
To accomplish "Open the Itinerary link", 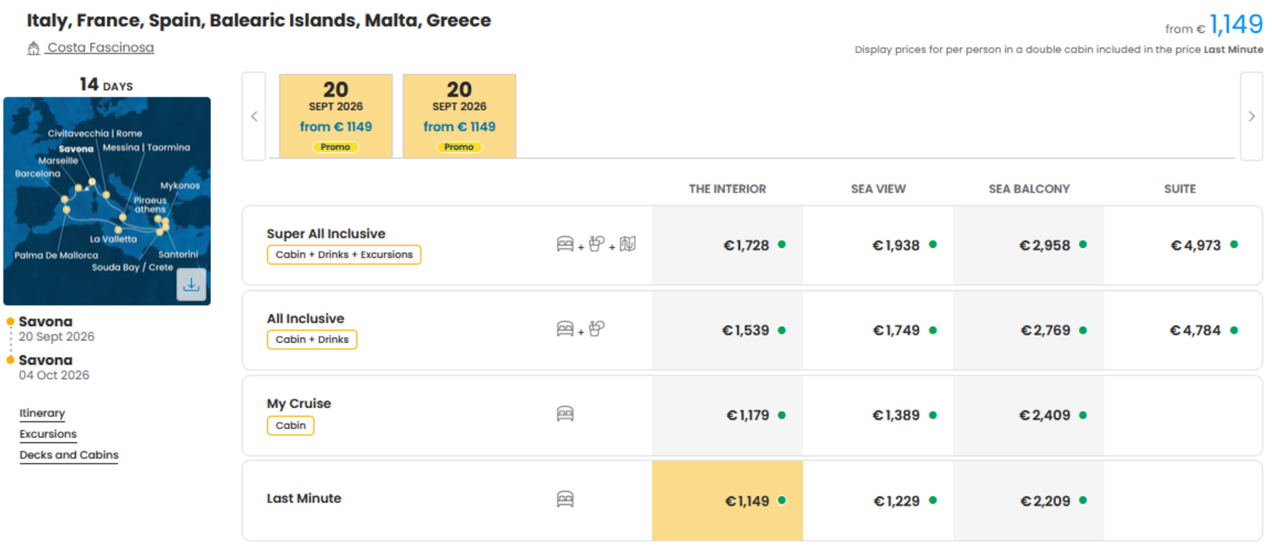I will tap(42, 413).
